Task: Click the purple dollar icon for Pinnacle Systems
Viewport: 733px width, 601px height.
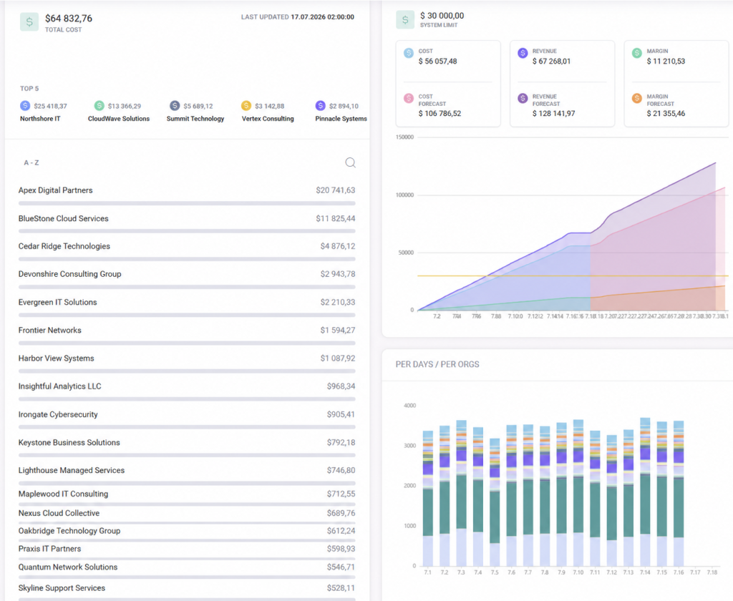Action: point(320,106)
